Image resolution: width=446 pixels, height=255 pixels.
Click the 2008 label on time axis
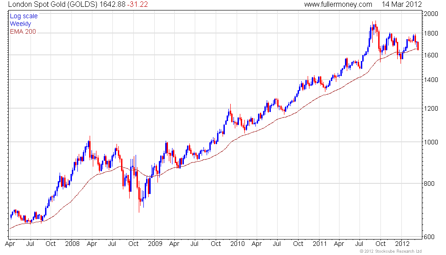pos(72,244)
